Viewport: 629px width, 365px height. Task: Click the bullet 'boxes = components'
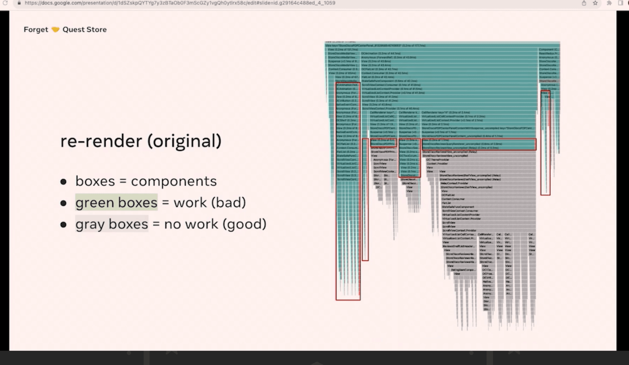[146, 181]
